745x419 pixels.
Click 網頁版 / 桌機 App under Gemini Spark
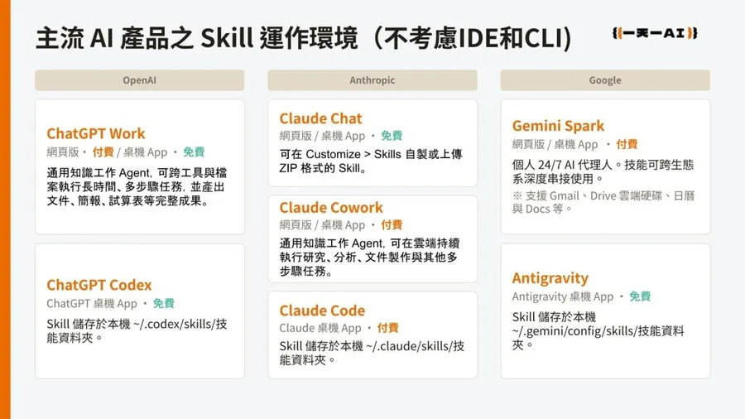[555, 144]
